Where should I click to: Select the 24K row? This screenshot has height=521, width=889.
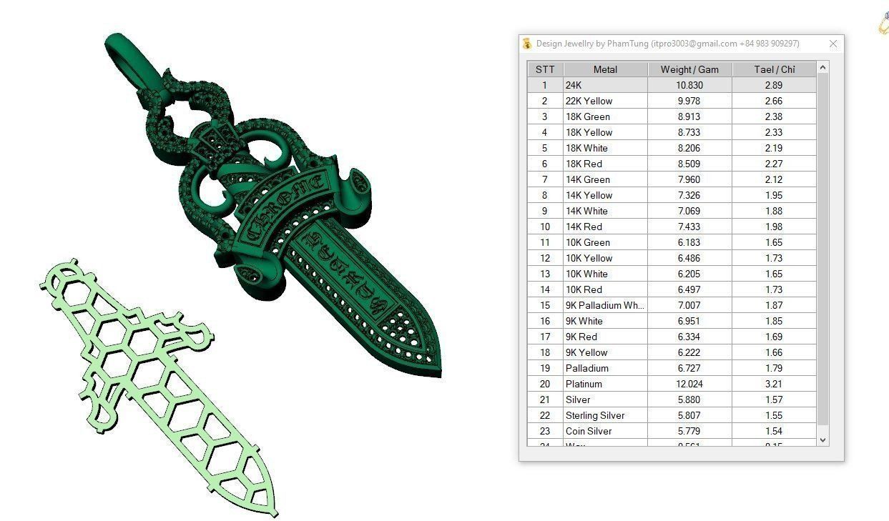coord(672,85)
